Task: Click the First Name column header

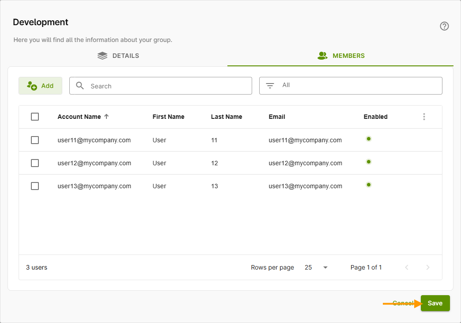Action: (x=169, y=117)
